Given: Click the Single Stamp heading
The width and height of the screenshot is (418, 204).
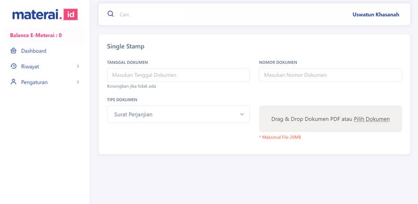Looking at the screenshot, I should 125,47.
